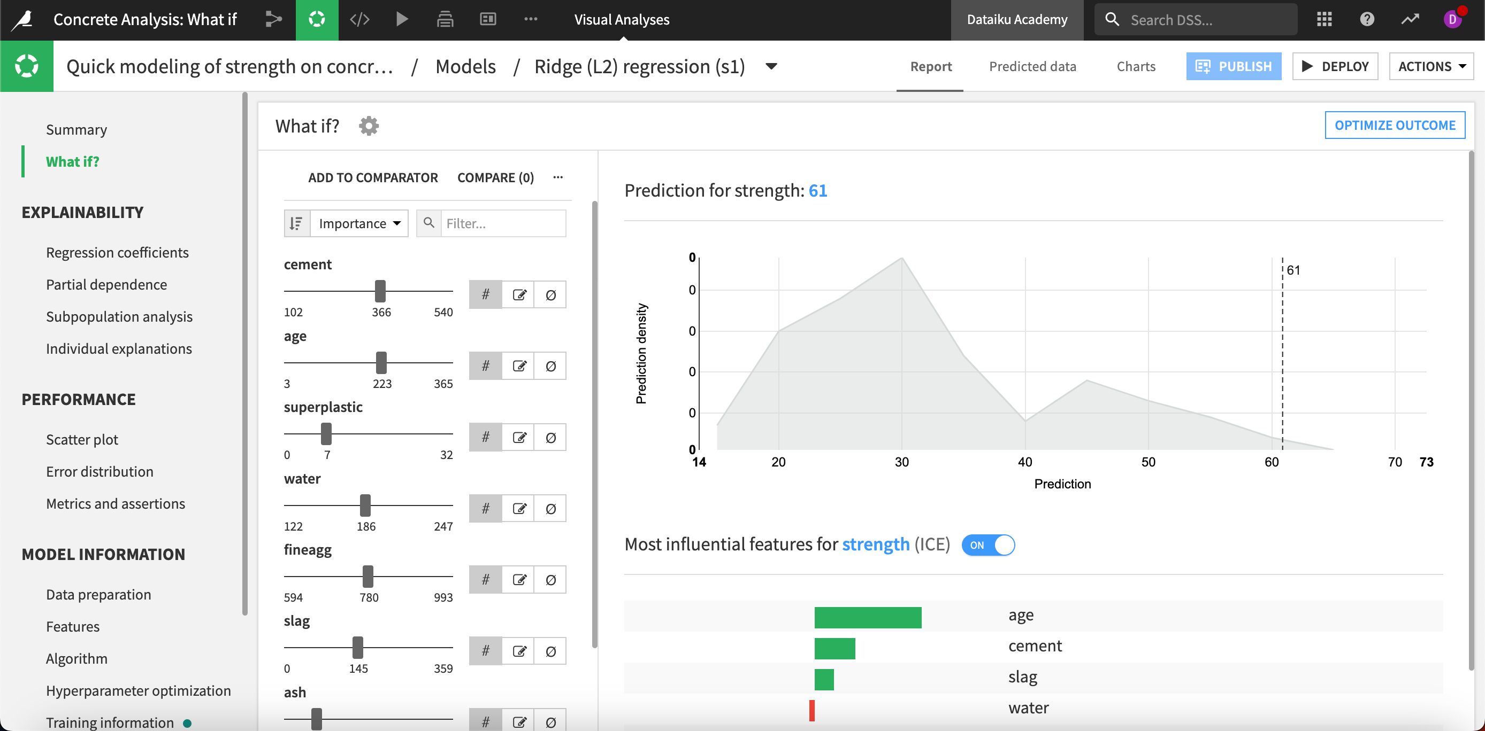Toggle numeric (#) input for cement

485,294
